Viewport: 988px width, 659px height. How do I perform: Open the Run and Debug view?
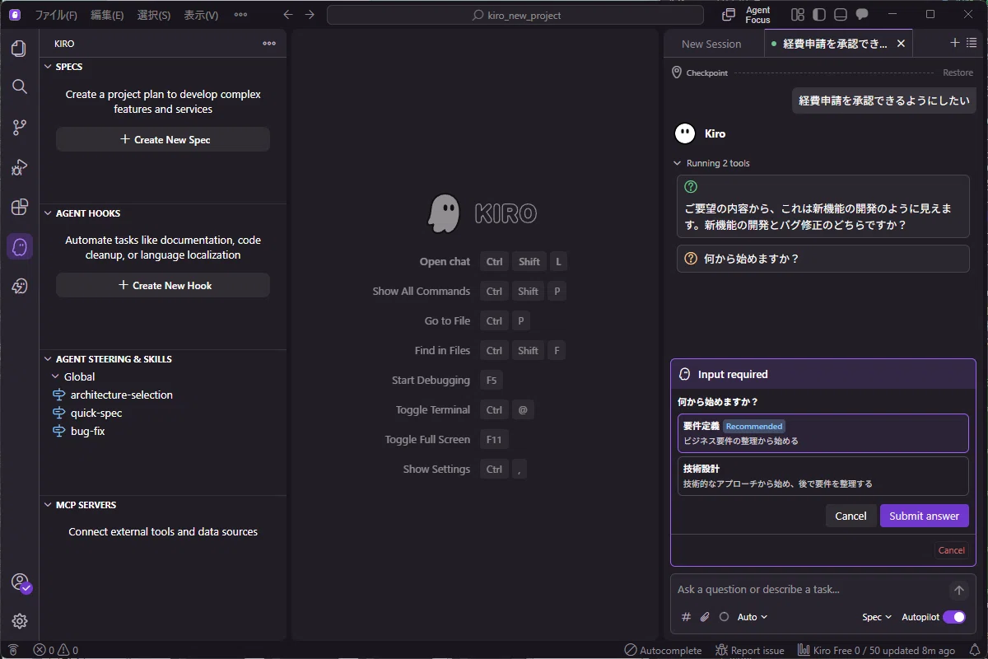click(19, 167)
